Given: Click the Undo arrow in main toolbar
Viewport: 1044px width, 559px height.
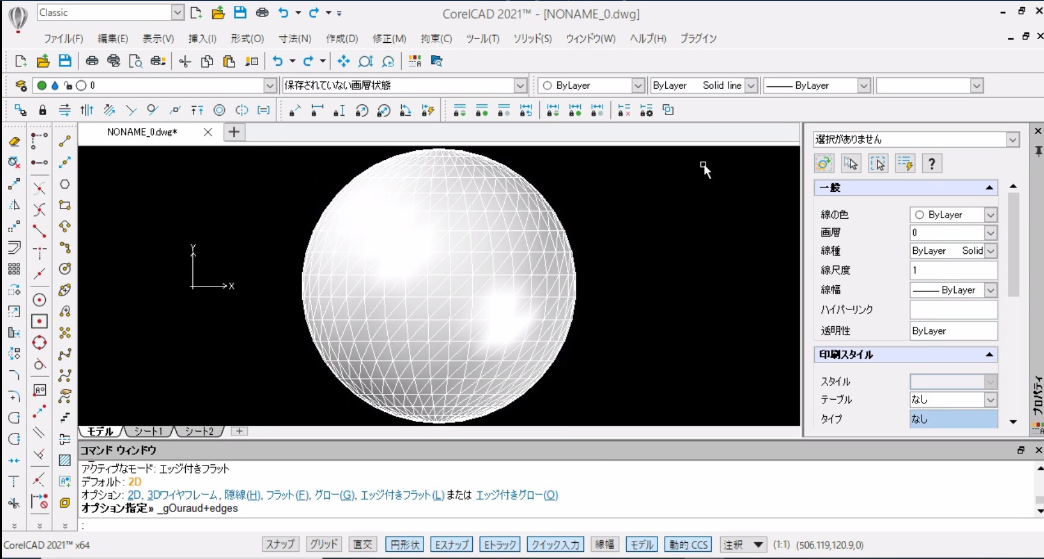Looking at the screenshot, I should point(277,61).
